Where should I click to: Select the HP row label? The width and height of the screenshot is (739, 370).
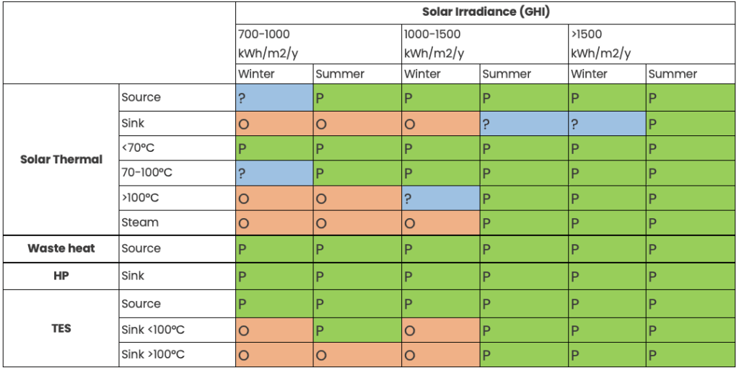click(61, 276)
